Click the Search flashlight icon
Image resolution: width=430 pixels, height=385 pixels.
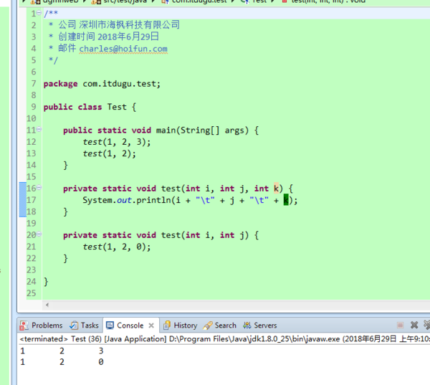click(x=208, y=325)
